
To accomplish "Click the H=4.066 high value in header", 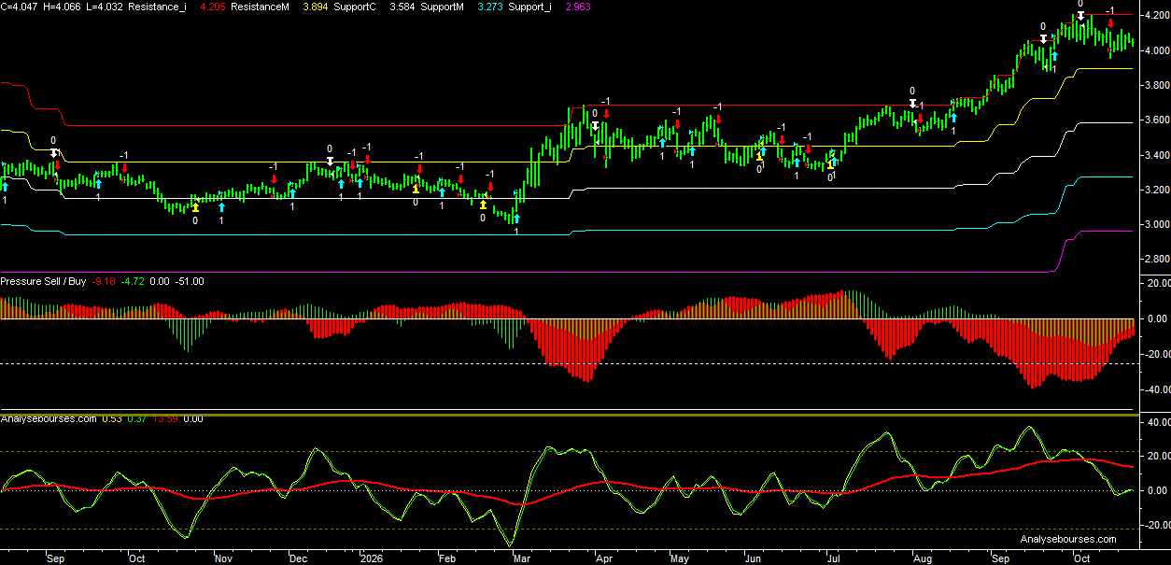I will tap(62, 7).
